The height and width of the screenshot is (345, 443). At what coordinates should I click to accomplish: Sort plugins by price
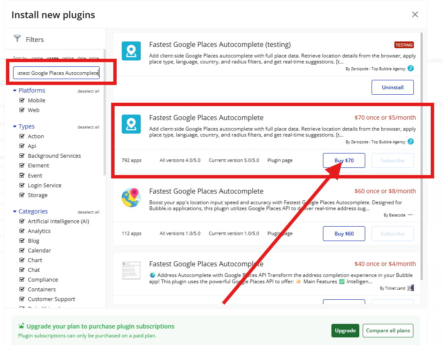click(x=94, y=58)
